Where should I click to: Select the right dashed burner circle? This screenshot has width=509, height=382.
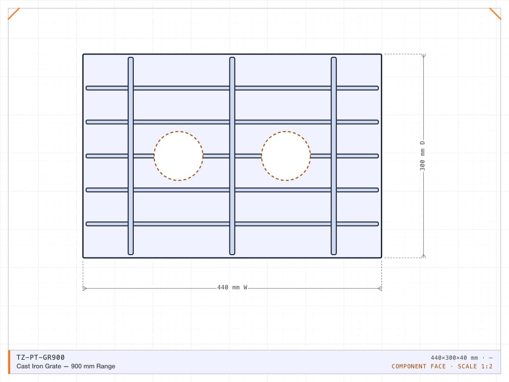(x=286, y=156)
